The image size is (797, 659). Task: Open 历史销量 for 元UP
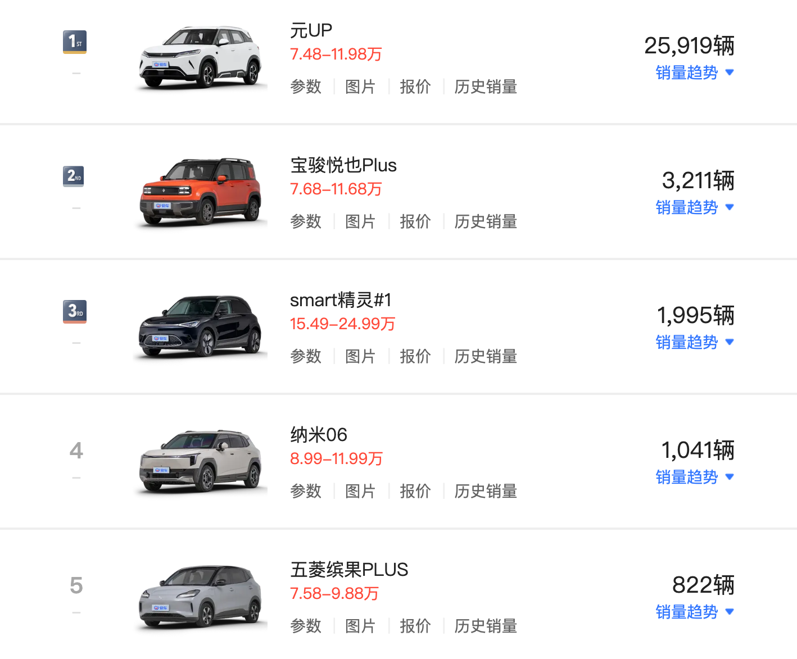point(486,87)
